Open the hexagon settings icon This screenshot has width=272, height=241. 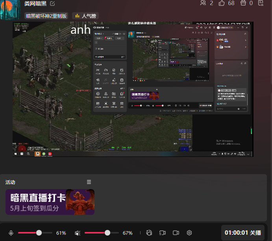point(189,233)
